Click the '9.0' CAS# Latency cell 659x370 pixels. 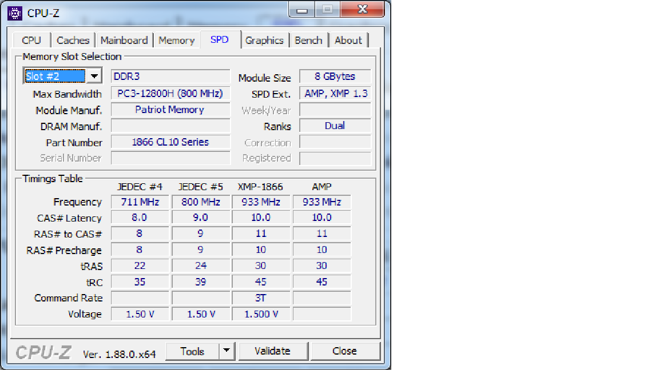tap(201, 218)
